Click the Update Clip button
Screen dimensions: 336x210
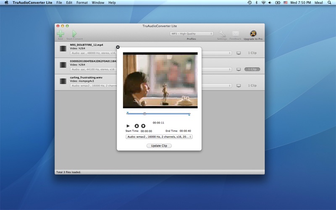(159, 146)
